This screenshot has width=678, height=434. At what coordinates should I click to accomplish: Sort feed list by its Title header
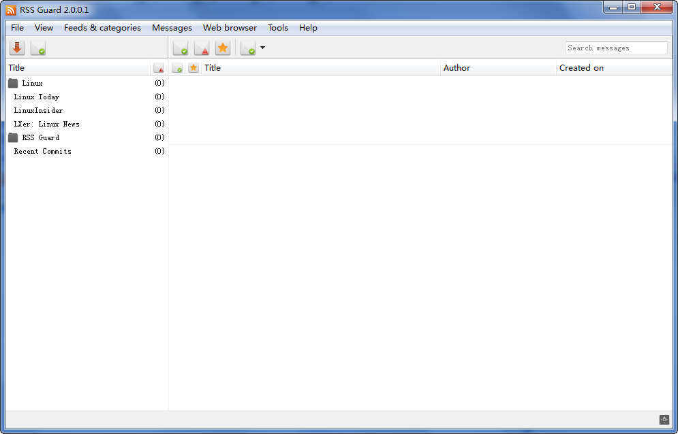click(x=78, y=68)
